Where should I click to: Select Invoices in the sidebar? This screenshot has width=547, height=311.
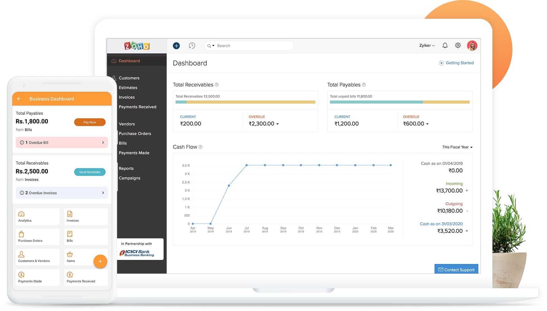coord(127,97)
